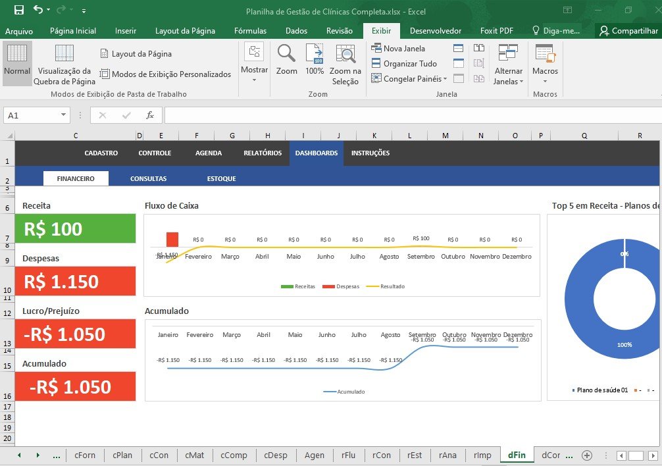The image size is (662, 466).
Task: Click inside the formula bar input
Action: pos(408,115)
